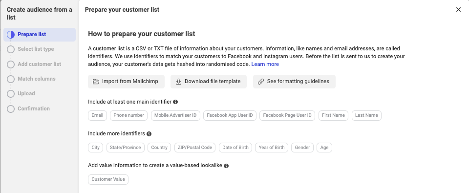The image size is (469, 193).
Task: Click the Email identifier chip
Action: 98,115
